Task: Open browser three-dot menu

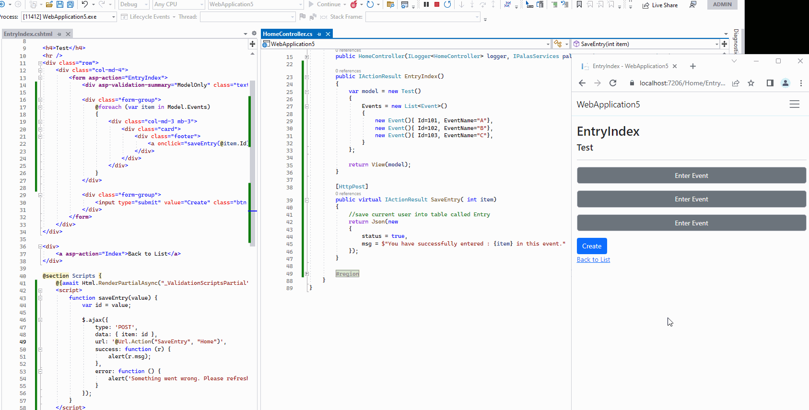Action: pyautogui.click(x=801, y=83)
